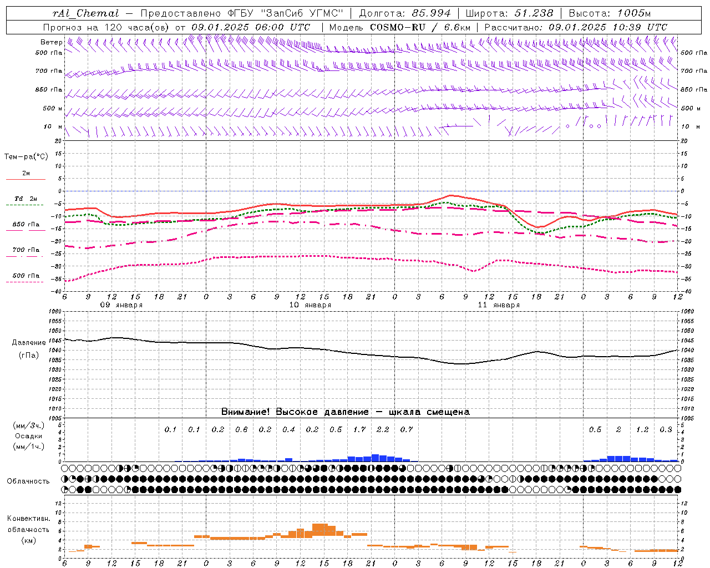Click the '09 января' date label
Viewport: 710px width, 568px height.
click(121, 305)
